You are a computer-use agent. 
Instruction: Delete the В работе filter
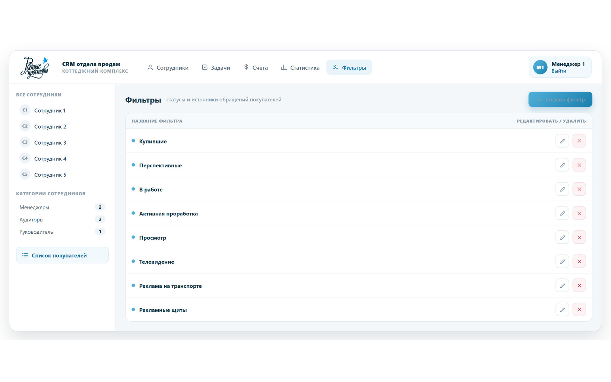(579, 189)
